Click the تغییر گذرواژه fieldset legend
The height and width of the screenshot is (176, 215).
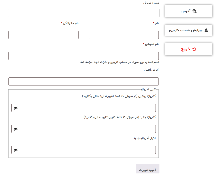pos(148,89)
